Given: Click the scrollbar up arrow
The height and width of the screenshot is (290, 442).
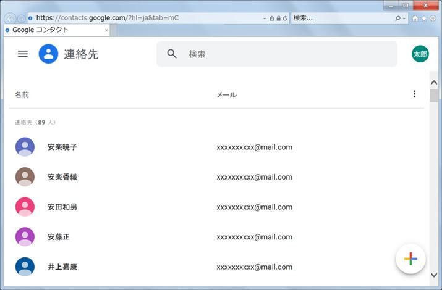Looking at the screenshot, I should [434, 83].
